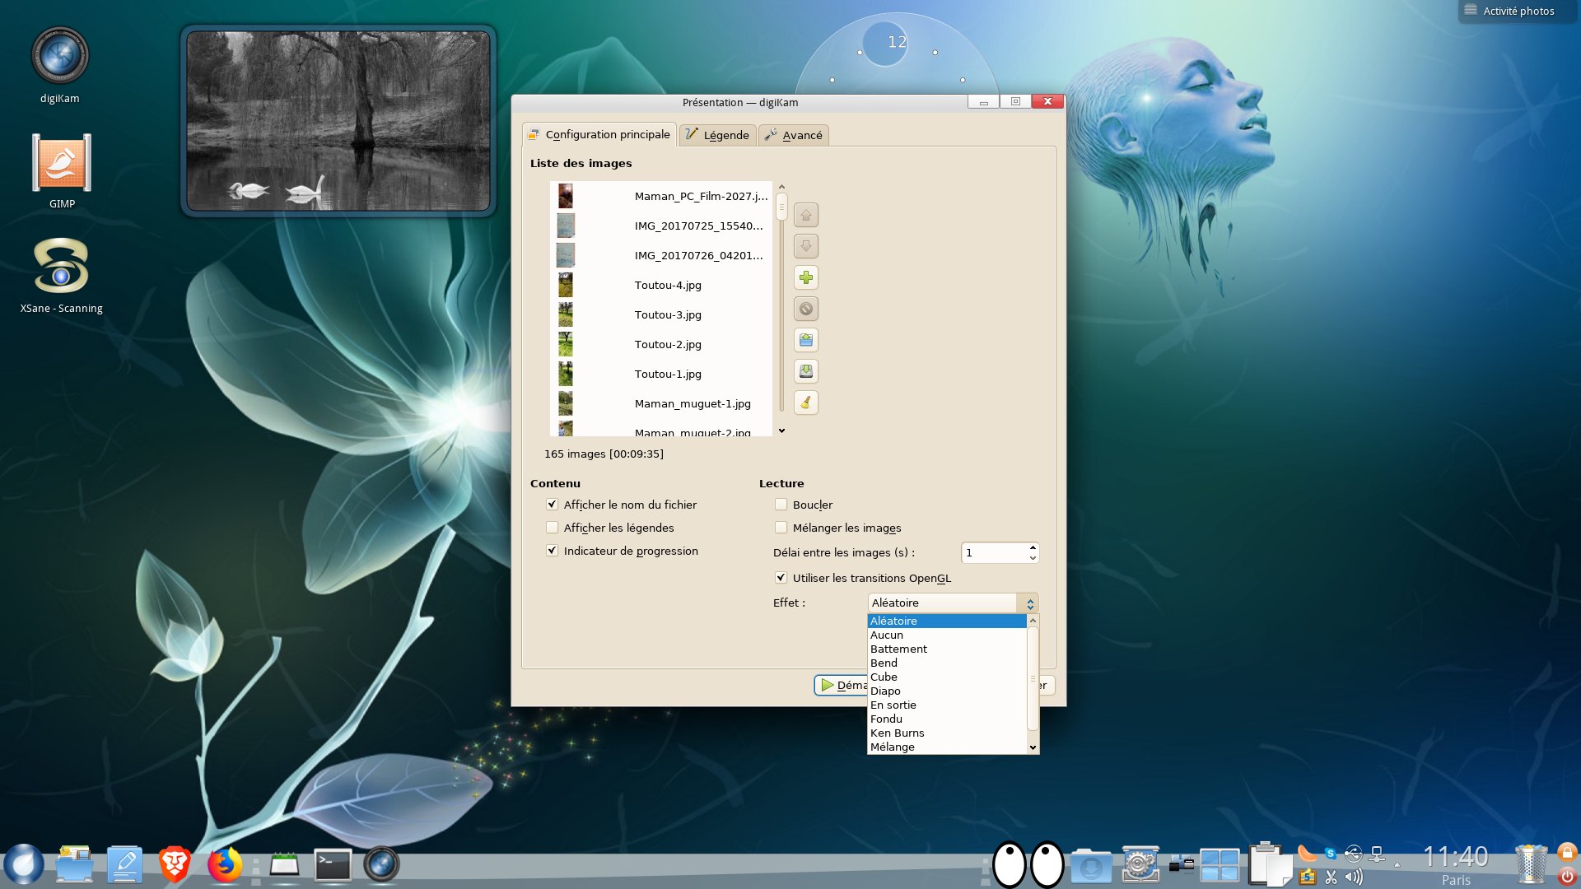The height and width of the screenshot is (889, 1581).
Task: Uncheck Afficher le nom du fichier
Action: [552, 505]
